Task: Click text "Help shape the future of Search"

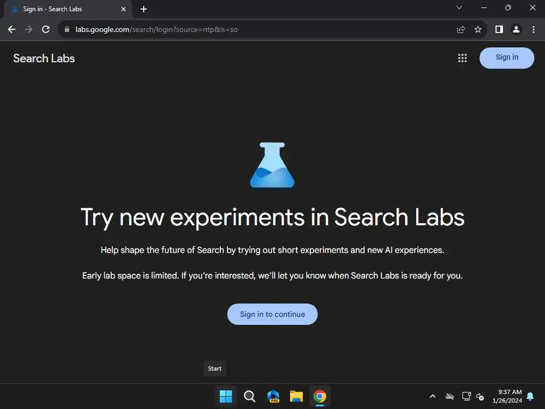Action: tap(162, 250)
